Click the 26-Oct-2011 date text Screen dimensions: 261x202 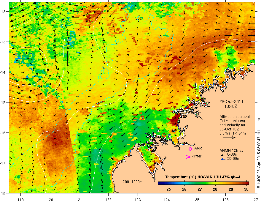tap(231, 102)
